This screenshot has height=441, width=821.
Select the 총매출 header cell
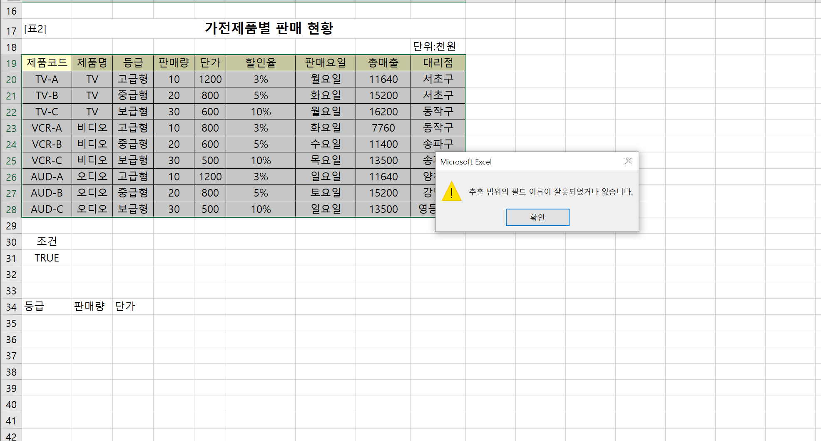click(x=383, y=63)
